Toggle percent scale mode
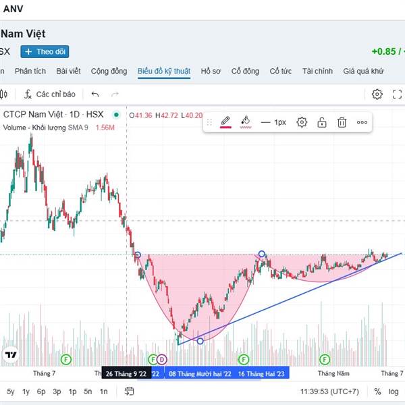The image size is (405, 405). (x=377, y=391)
